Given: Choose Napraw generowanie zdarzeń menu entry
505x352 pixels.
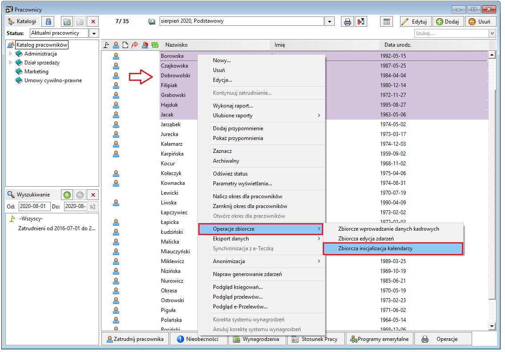Looking at the screenshot, I should click(x=261, y=274).
